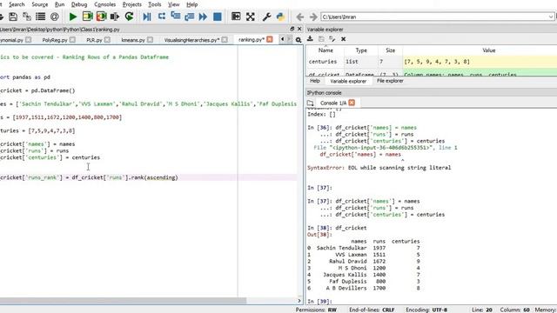
Task: Click the disabled save data icon
Action: click(321, 39)
